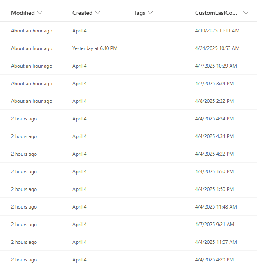Select the row dated 4/8/2025 2:22 PM
This screenshot has width=257, height=270.
click(214, 101)
